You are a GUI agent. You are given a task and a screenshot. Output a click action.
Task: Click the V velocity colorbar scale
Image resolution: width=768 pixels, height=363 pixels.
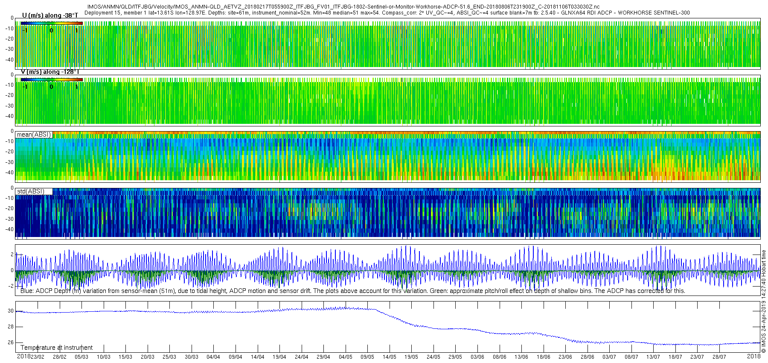pos(52,79)
